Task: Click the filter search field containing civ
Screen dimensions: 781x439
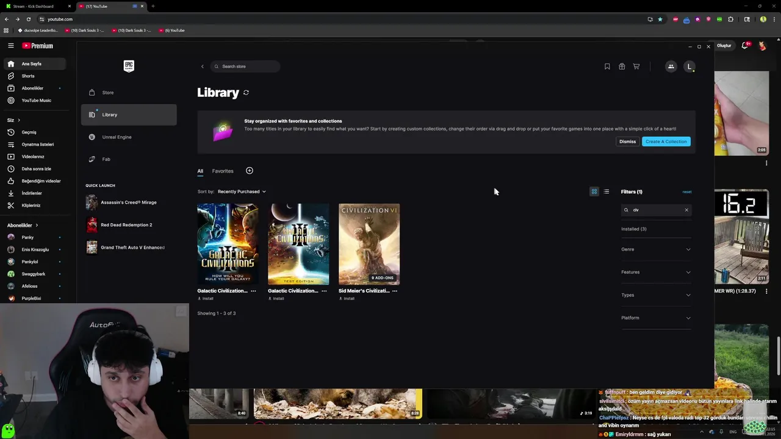Action: coord(656,210)
